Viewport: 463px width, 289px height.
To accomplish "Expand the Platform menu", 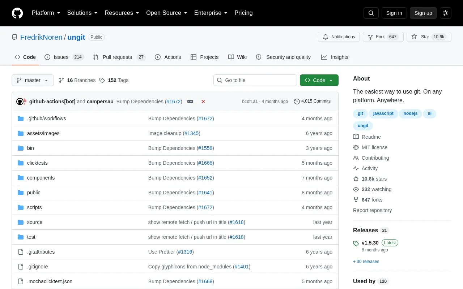I will pyautogui.click(x=46, y=13).
